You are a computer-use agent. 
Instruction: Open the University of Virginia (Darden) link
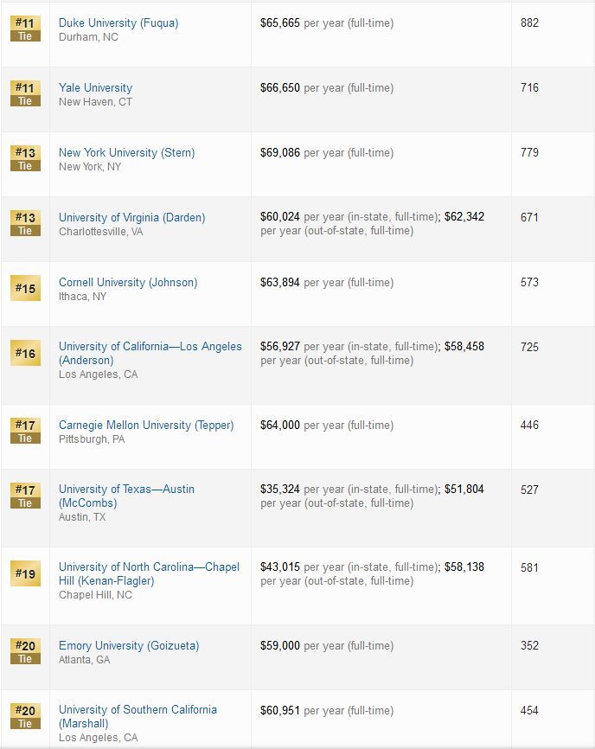coord(131,218)
